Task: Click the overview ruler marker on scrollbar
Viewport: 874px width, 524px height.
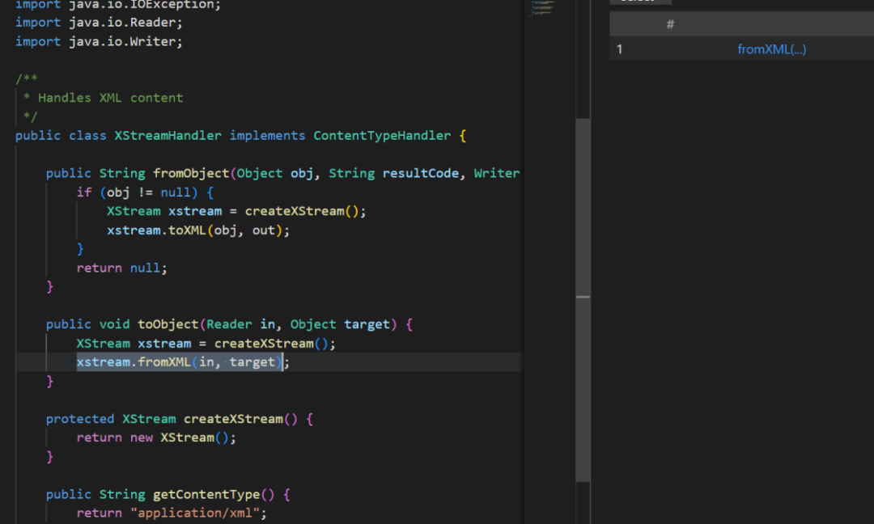Action: click(x=583, y=297)
